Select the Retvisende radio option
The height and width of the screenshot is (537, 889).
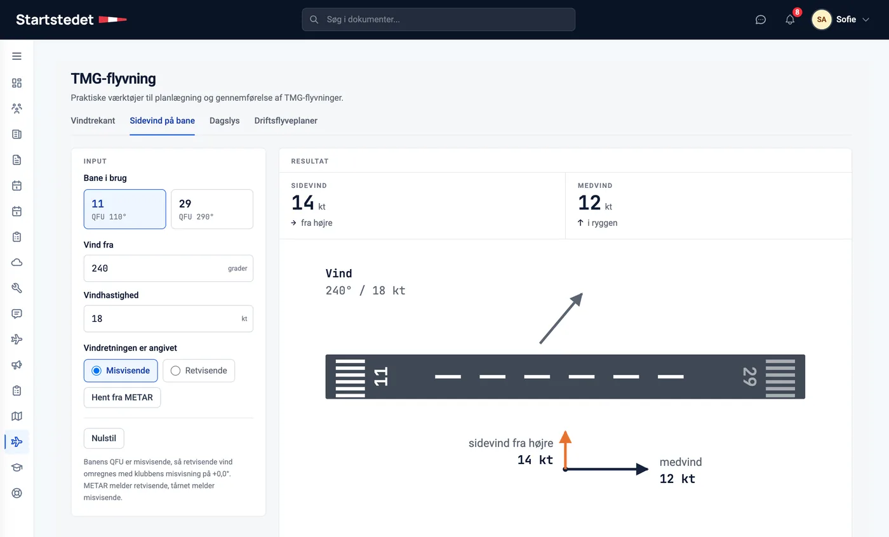point(199,371)
